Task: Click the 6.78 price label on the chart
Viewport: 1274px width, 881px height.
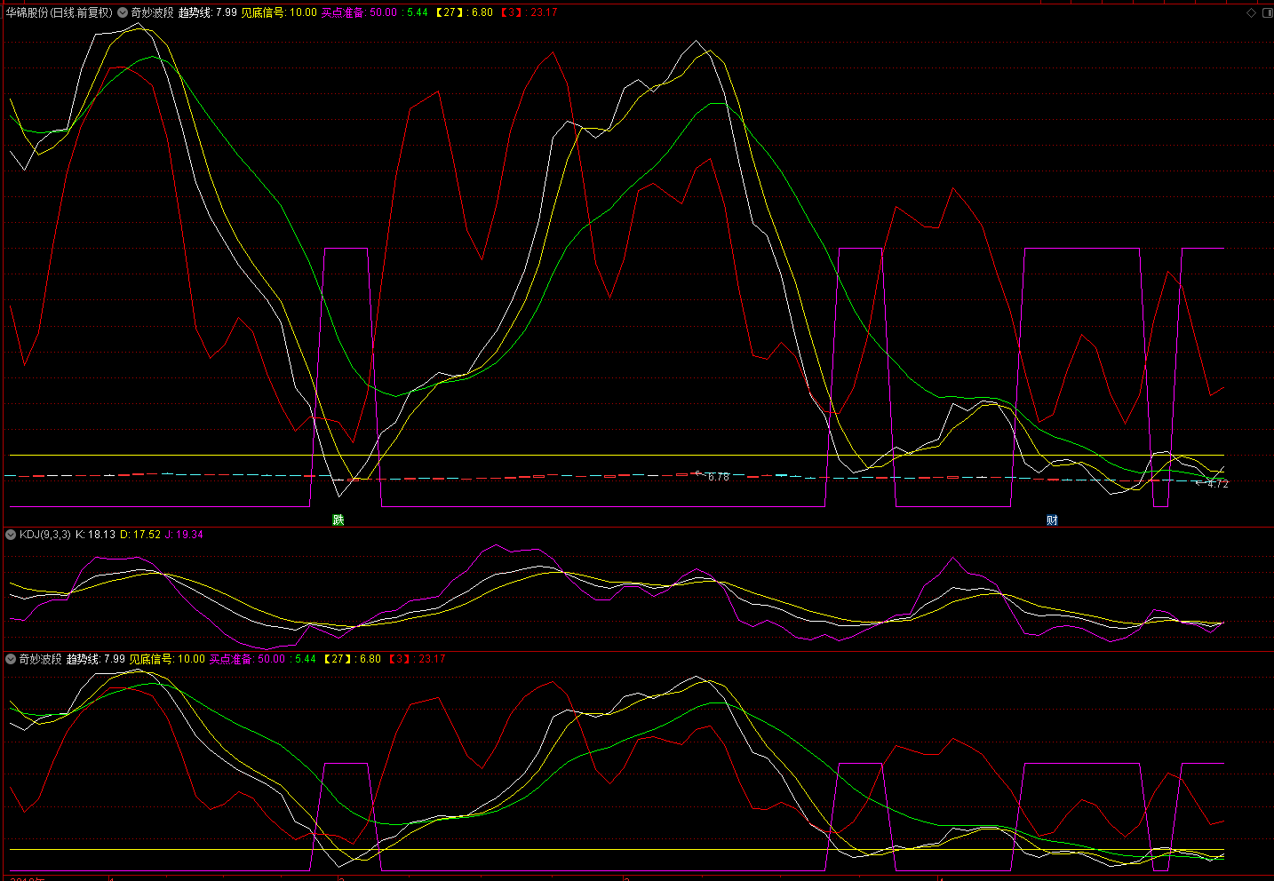Action: pos(719,477)
